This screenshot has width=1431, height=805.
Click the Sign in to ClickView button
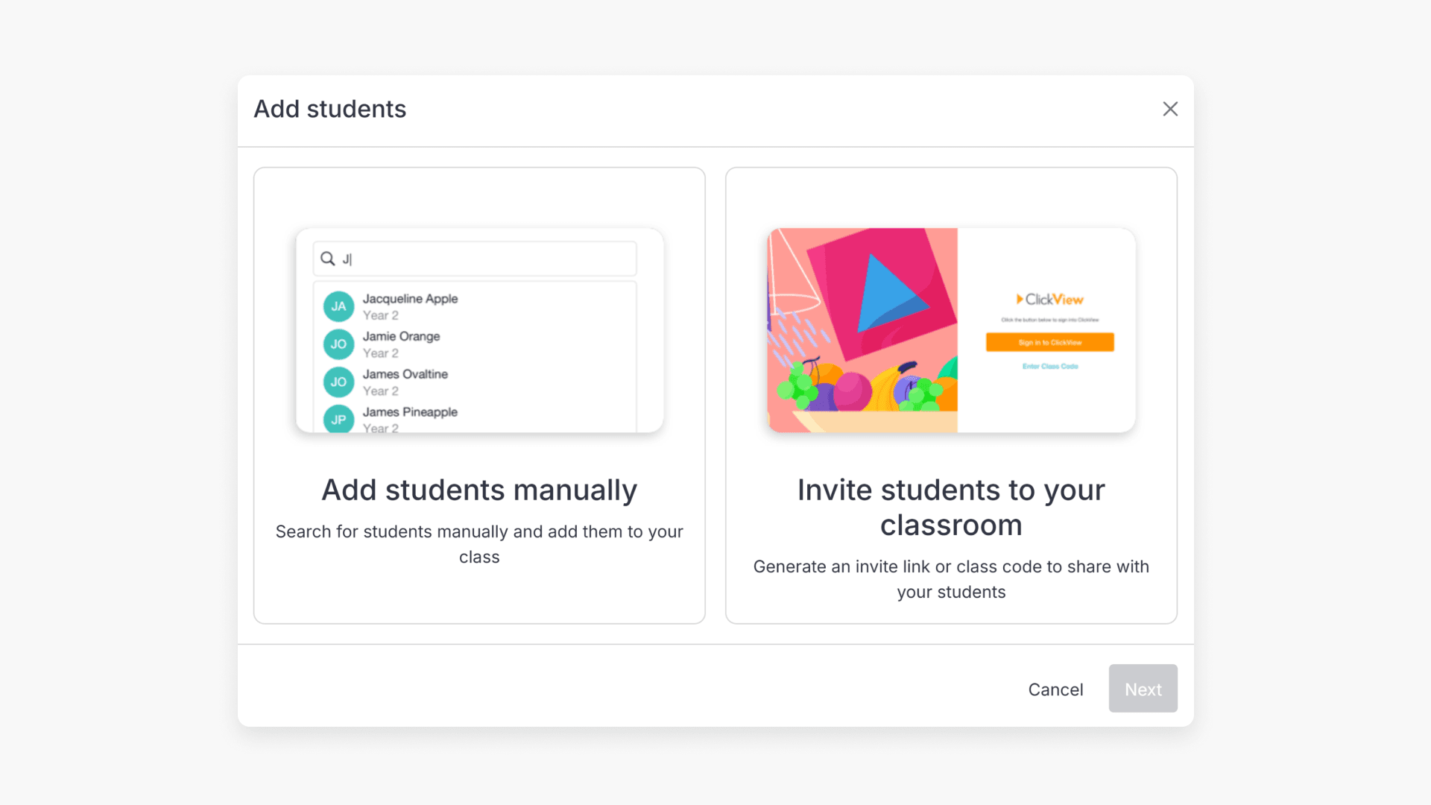(x=1049, y=342)
